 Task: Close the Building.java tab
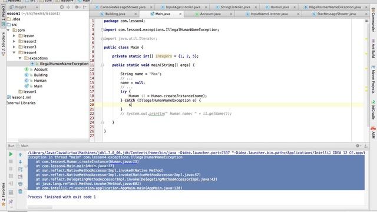[x=135, y=14]
